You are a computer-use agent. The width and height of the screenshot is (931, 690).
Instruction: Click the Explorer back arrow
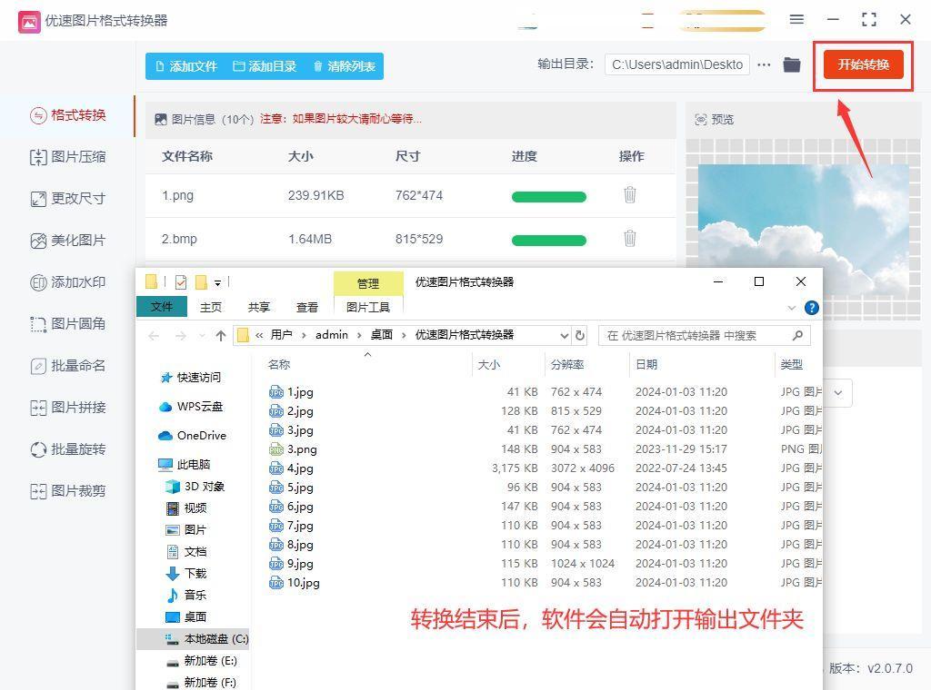point(154,336)
